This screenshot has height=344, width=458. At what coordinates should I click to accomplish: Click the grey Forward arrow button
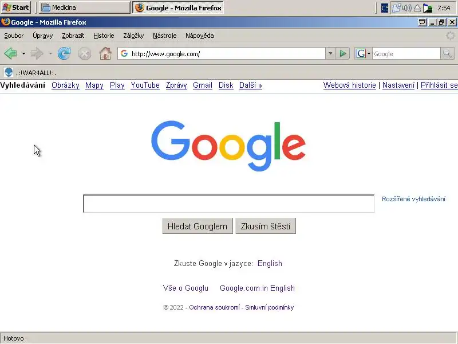pos(37,53)
